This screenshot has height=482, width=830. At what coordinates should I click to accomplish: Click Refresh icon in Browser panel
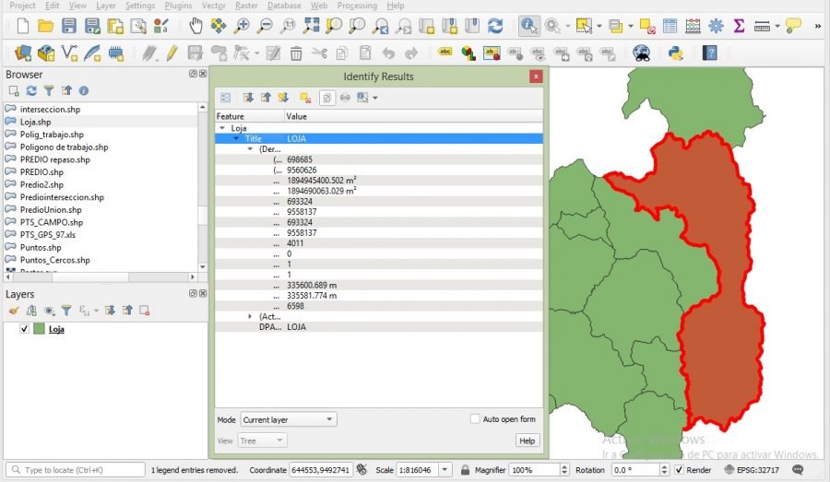[x=31, y=91]
